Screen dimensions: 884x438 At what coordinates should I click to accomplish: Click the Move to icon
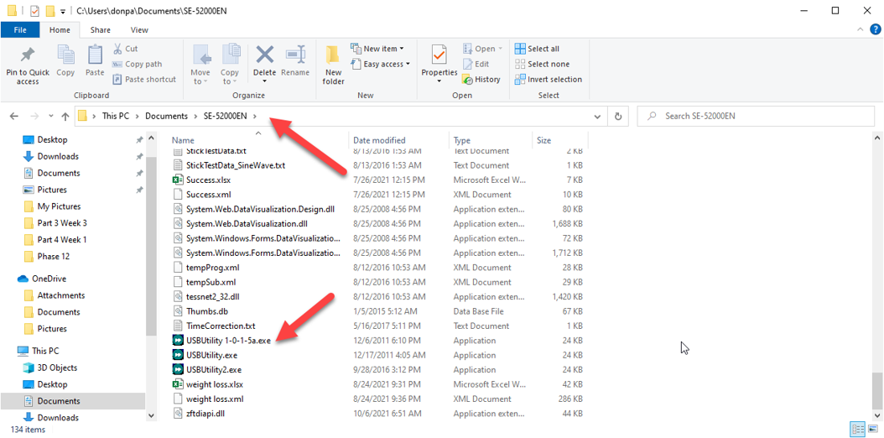pos(200,55)
